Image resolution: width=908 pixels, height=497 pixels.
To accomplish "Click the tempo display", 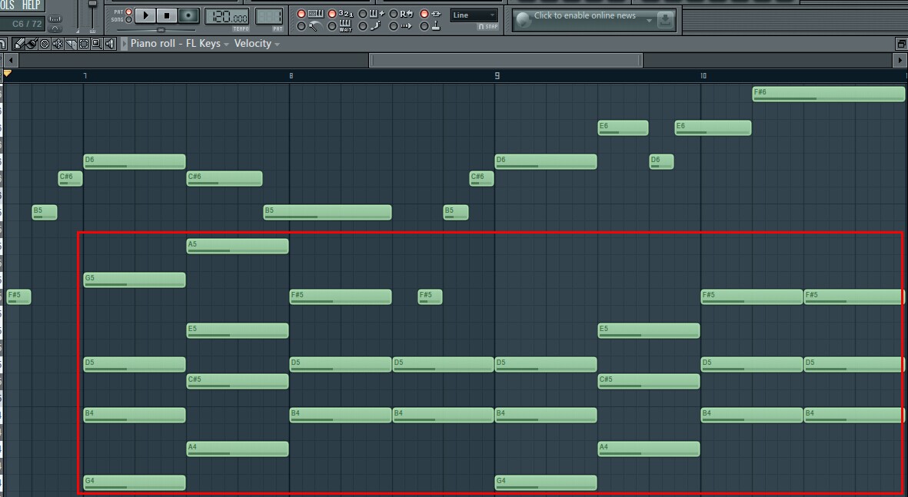I will [x=227, y=18].
